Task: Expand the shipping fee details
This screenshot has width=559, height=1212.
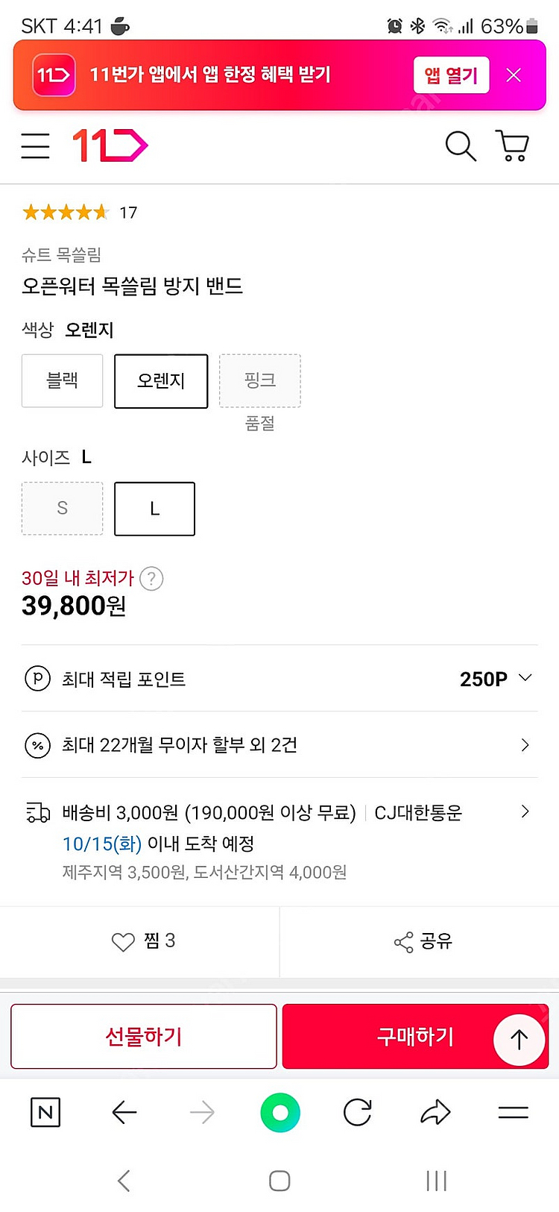Action: point(525,811)
